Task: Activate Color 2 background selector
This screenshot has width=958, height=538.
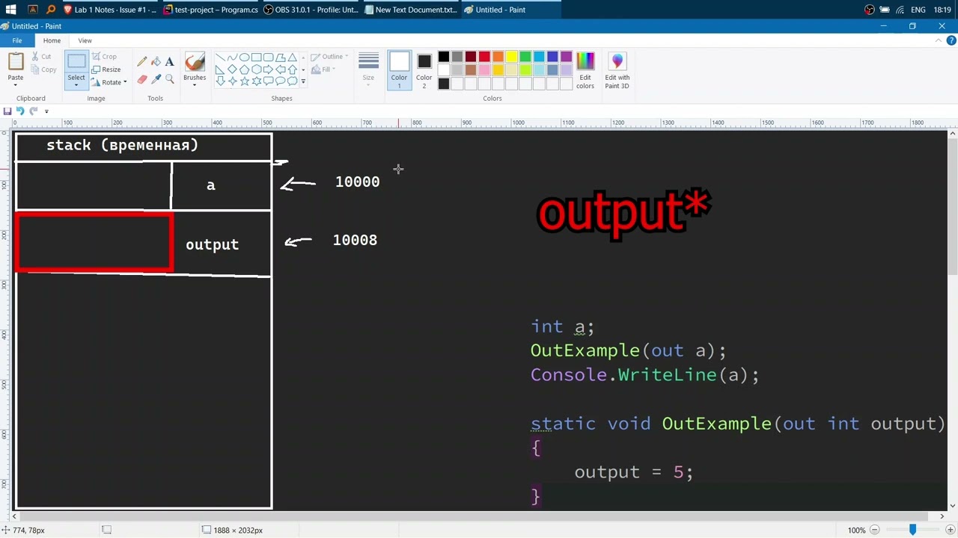Action: pyautogui.click(x=424, y=70)
